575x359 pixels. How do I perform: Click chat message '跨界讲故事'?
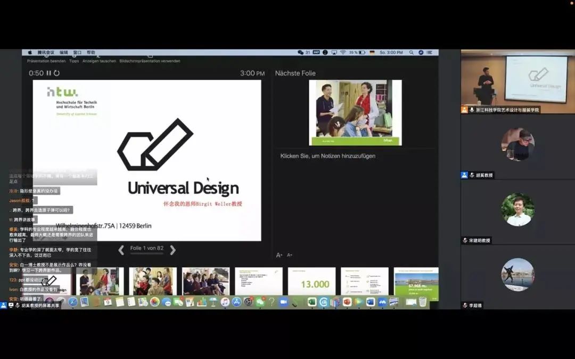pyautogui.click(x=22, y=220)
